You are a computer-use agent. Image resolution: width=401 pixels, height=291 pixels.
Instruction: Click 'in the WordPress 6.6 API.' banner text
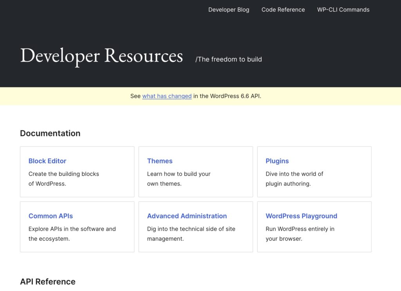[x=227, y=96]
